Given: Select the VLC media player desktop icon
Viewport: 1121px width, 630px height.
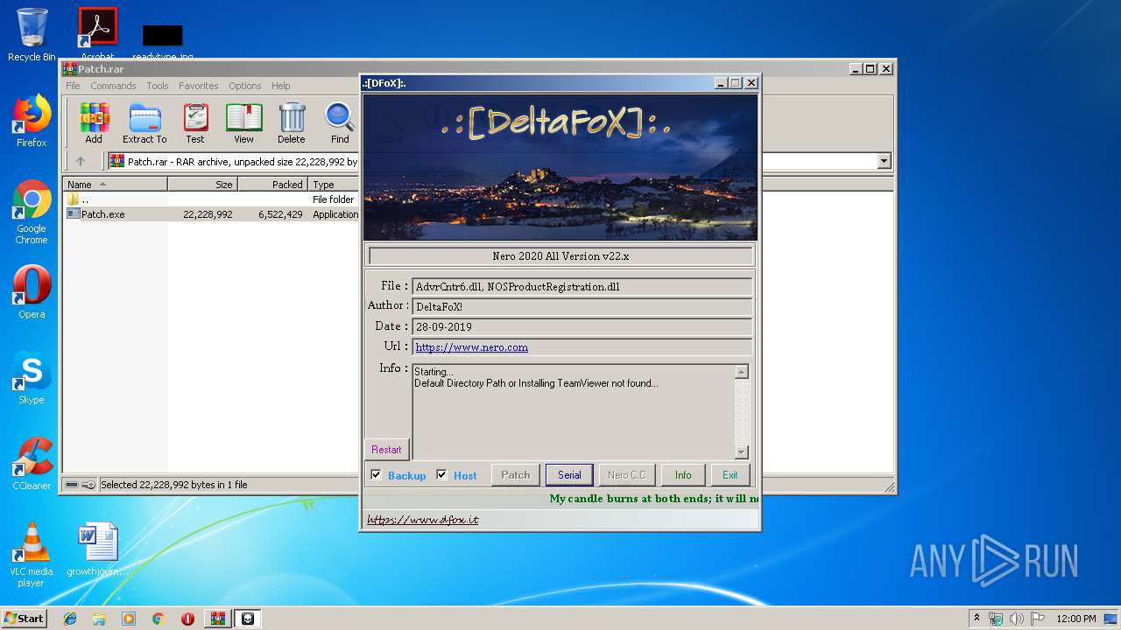Looking at the screenshot, I should point(32,555).
